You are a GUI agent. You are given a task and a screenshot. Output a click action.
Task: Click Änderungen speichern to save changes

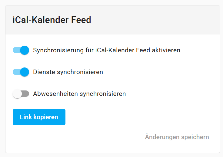(x=177, y=137)
